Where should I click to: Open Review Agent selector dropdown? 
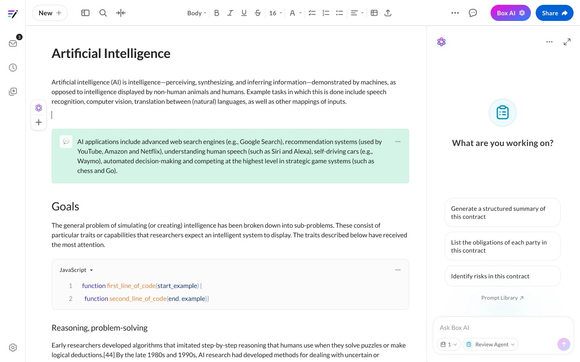pos(491,344)
